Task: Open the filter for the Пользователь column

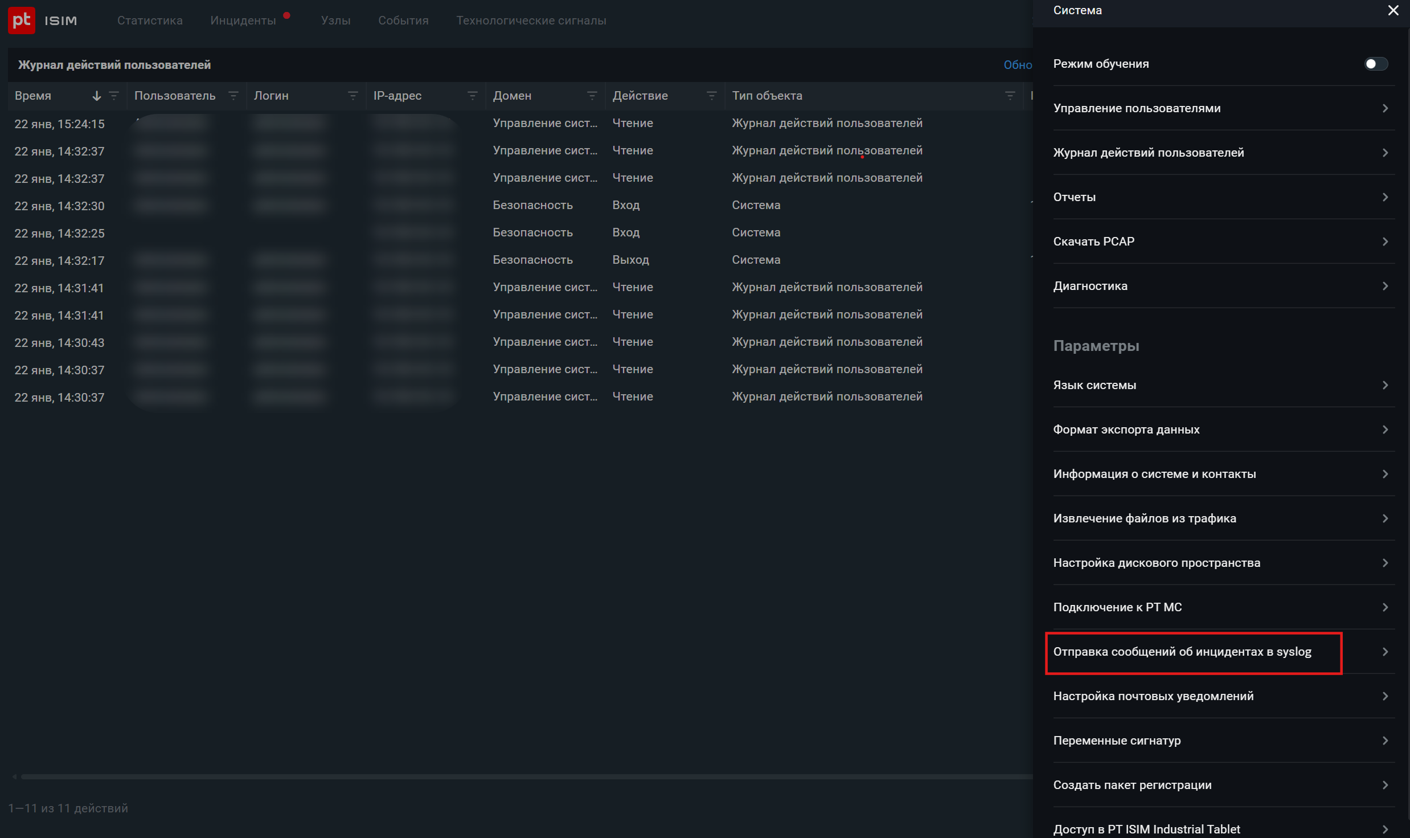Action: [x=233, y=95]
